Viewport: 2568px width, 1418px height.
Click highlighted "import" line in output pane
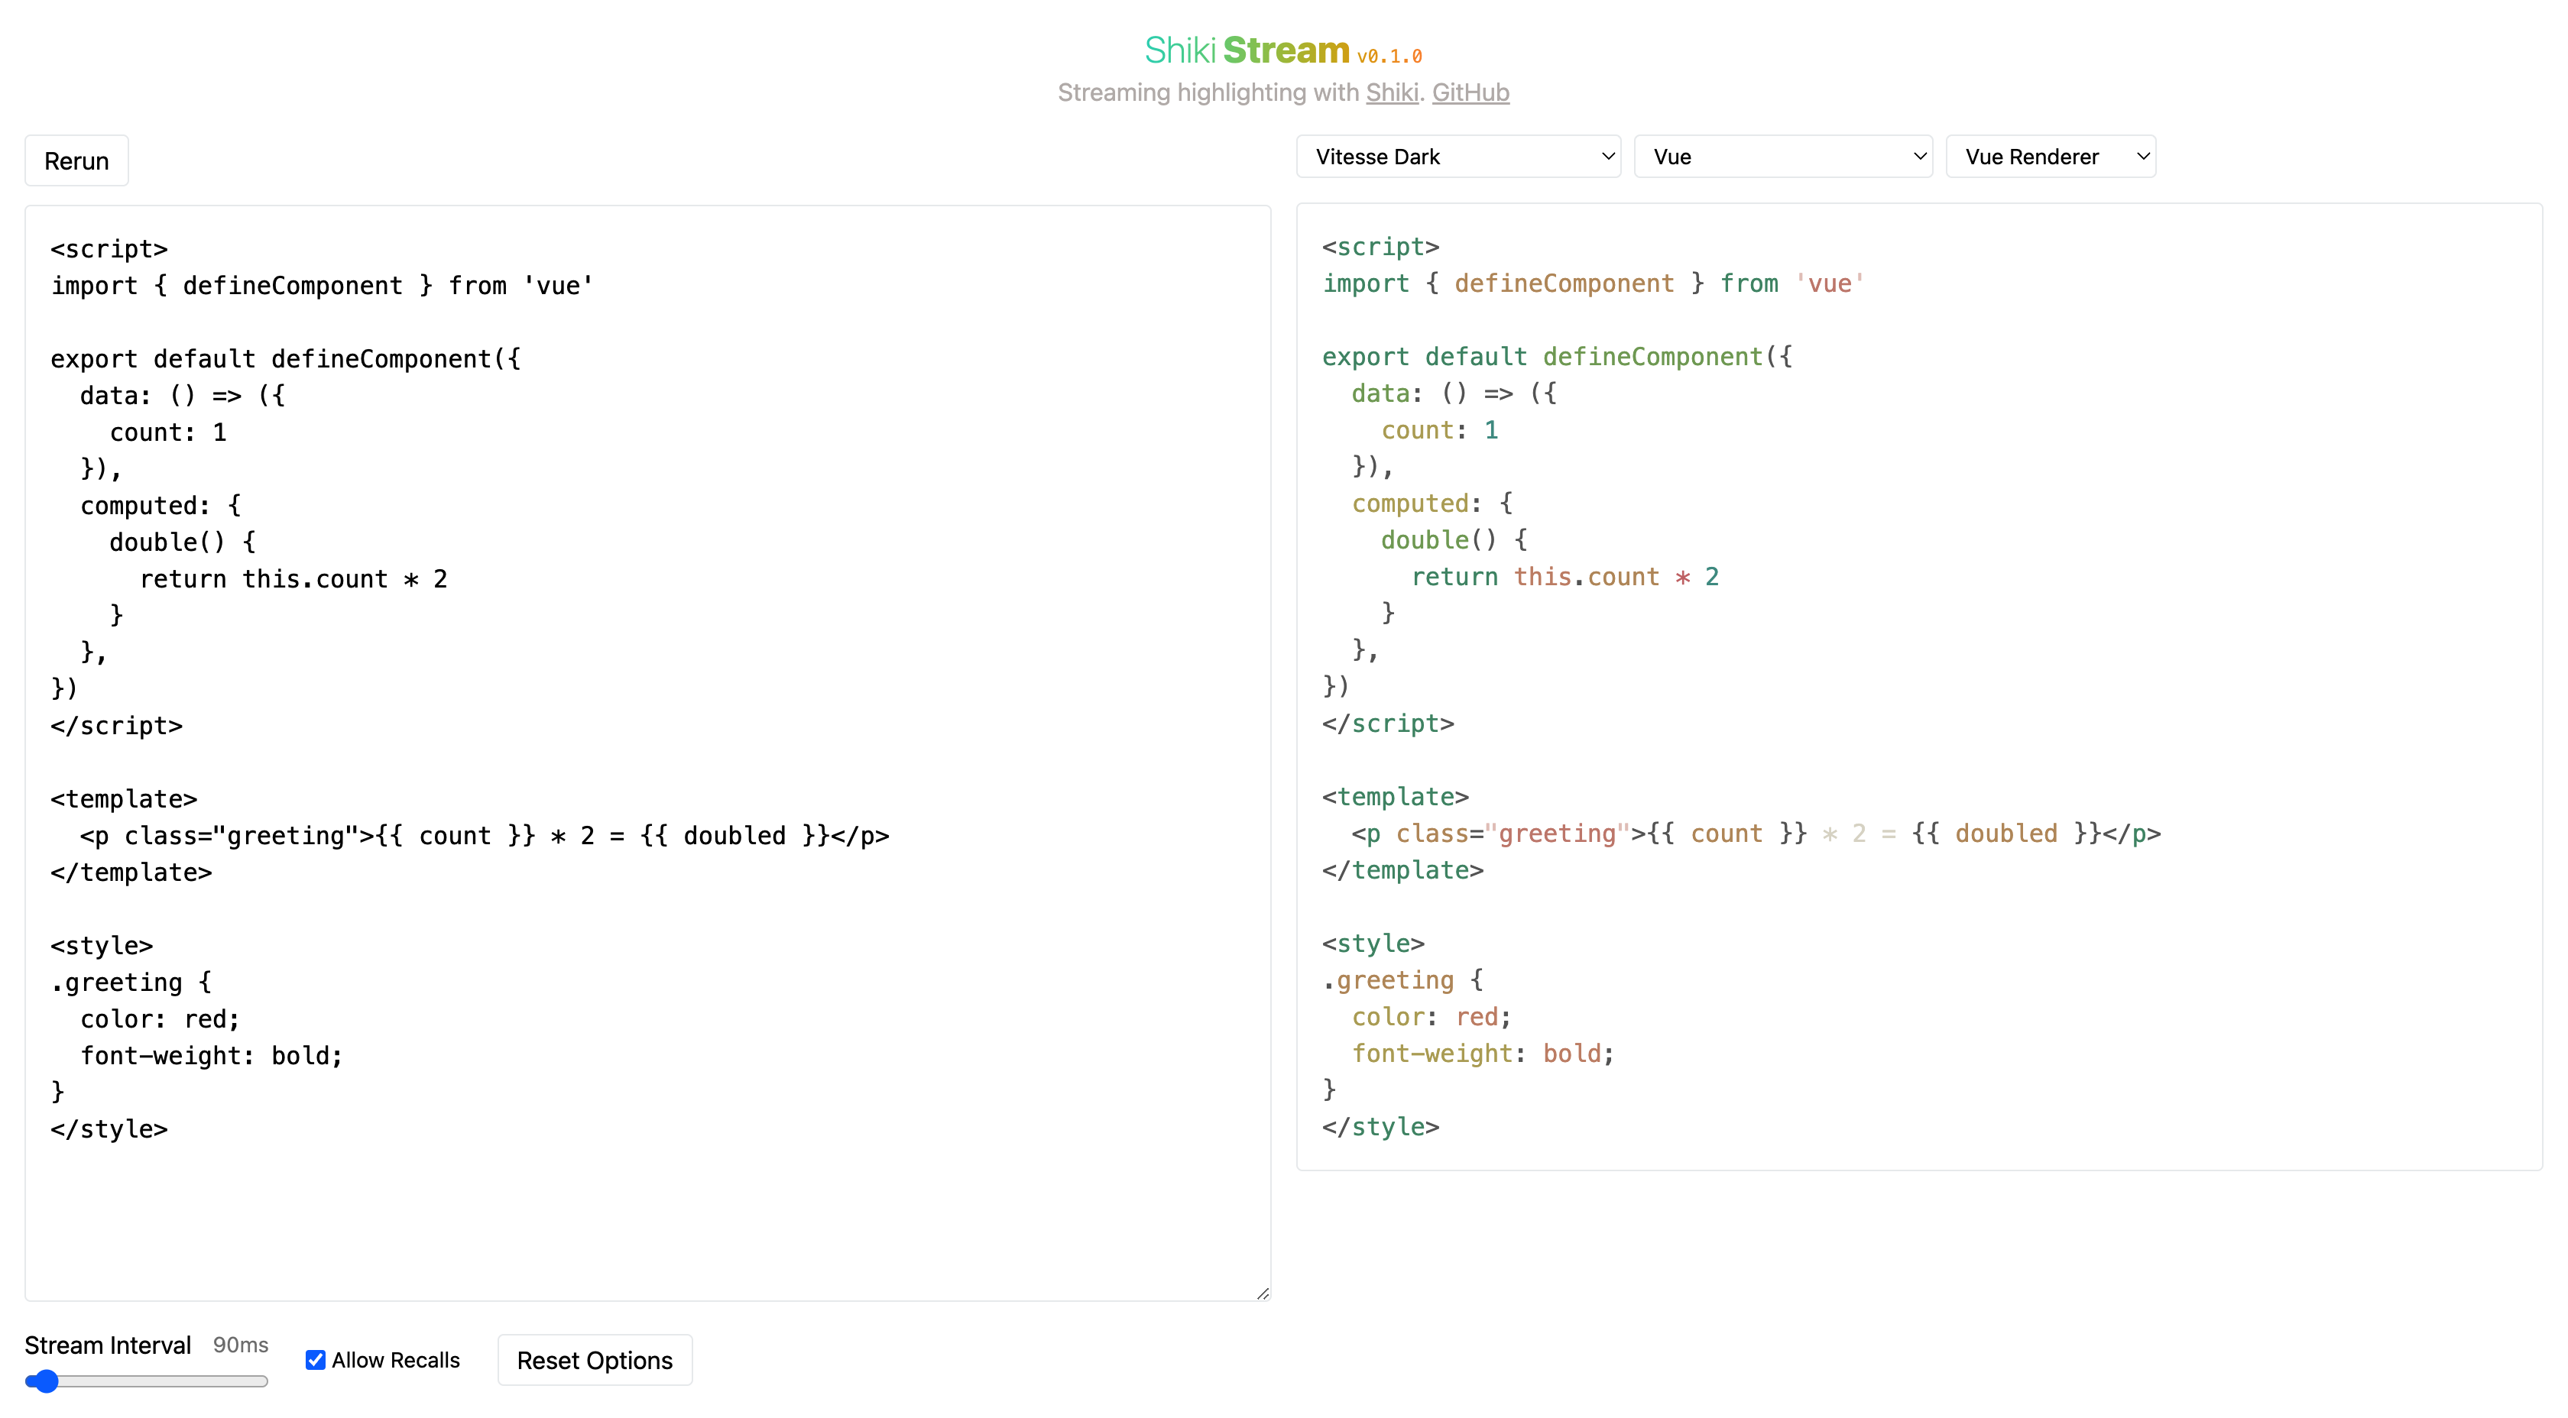coord(1593,284)
